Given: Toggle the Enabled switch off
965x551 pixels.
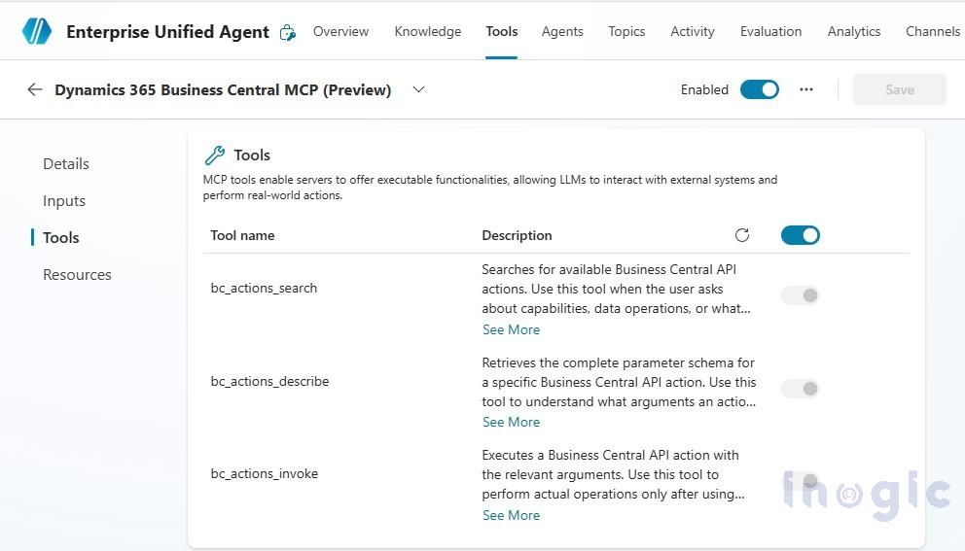Looking at the screenshot, I should pos(760,89).
